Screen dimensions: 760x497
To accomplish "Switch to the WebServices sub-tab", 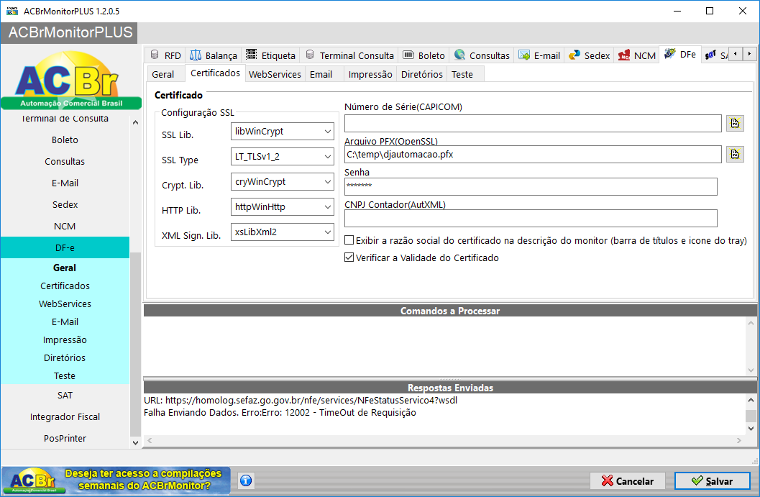I will pos(275,75).
